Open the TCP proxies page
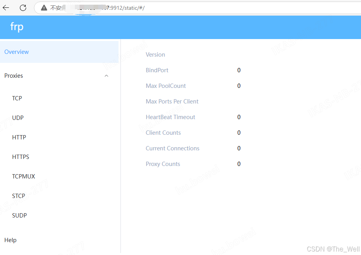The height and width of the screenshot is (255, 361). [17, 98]
